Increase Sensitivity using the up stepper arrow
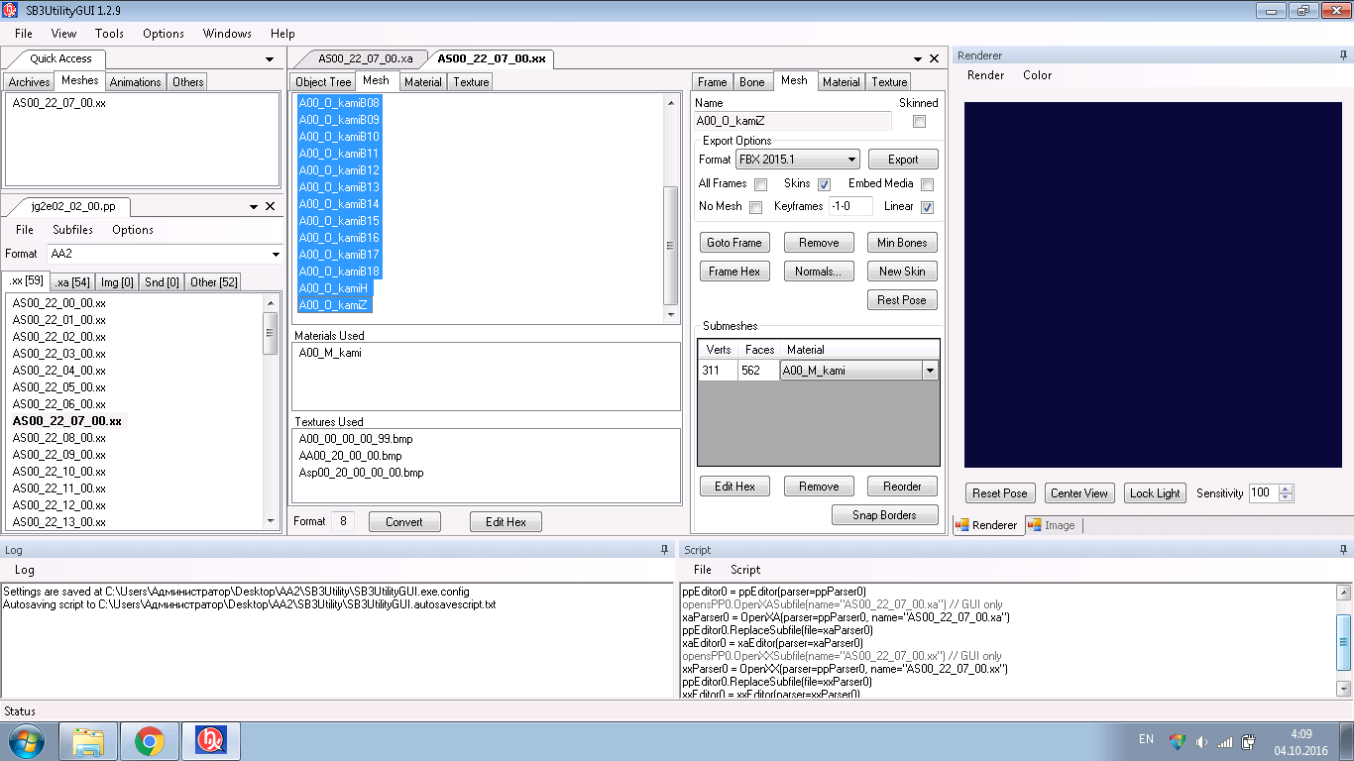This screenshot has height=761, width=1354. (x=1286, y=489)
